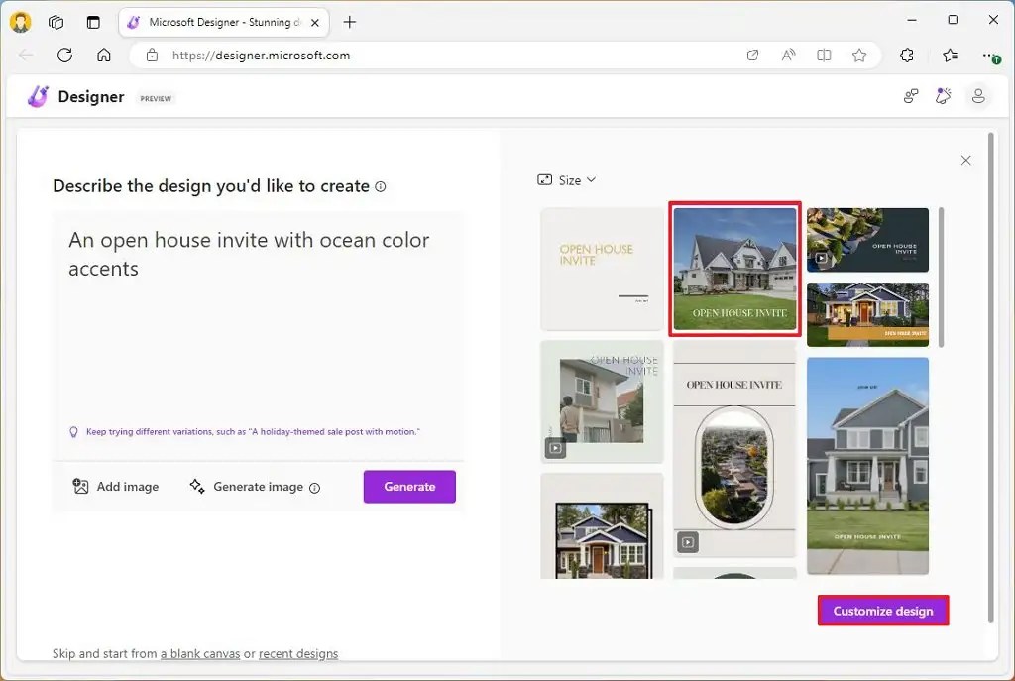
Task: Open the feedback icon in the Designer header
Action: coord(911,96)
